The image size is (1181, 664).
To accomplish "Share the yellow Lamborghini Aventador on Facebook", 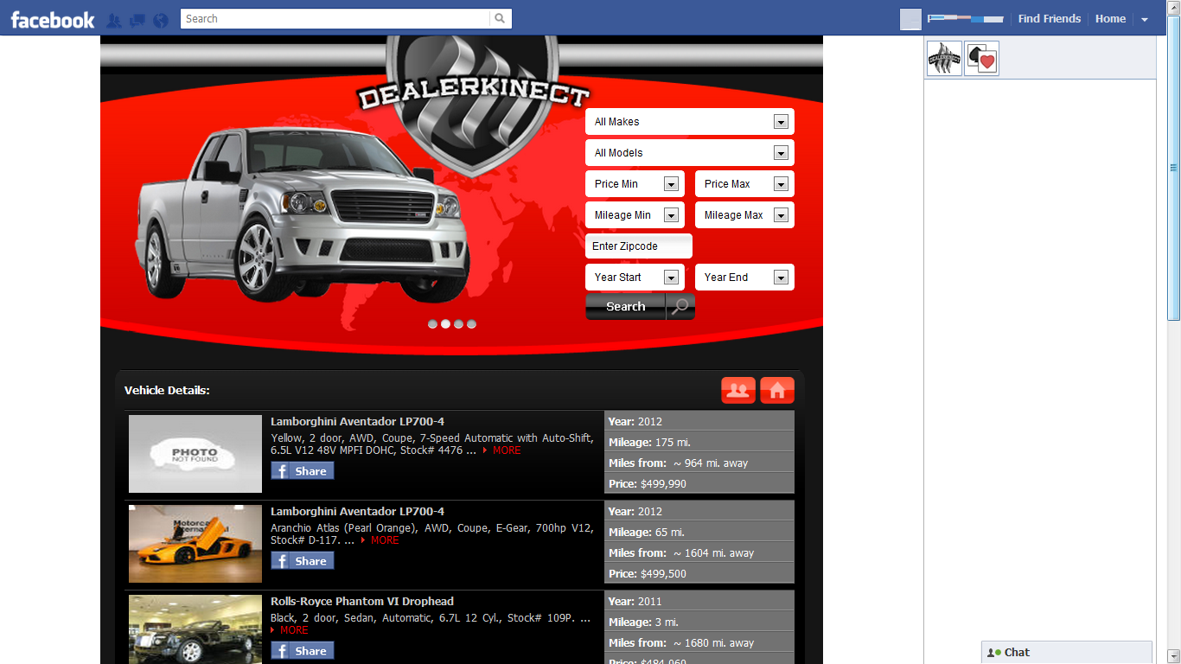I will pyautogui.click(x=303, y=471).
